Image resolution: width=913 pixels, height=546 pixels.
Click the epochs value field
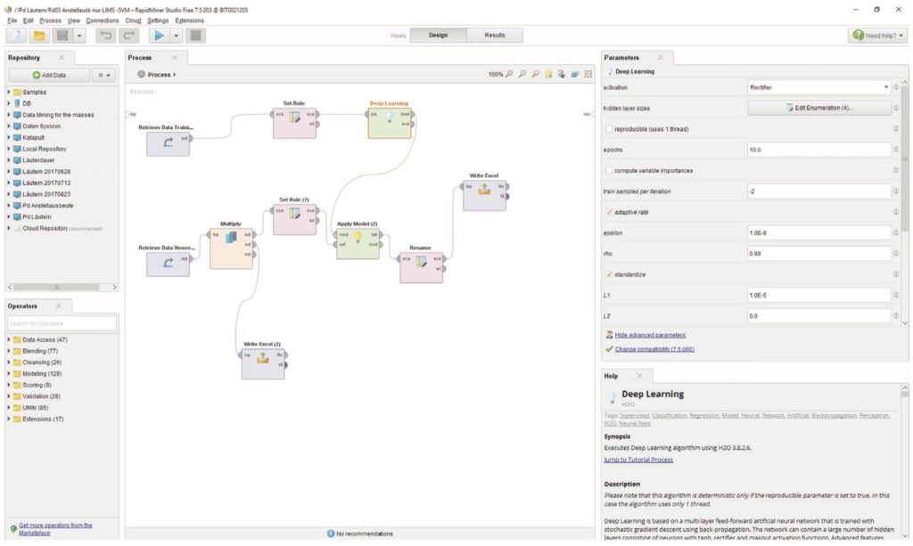click(x=818, y=150)
